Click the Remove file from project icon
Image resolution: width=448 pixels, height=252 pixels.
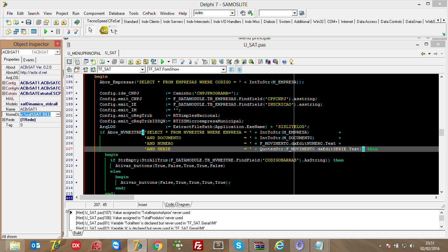64,22
